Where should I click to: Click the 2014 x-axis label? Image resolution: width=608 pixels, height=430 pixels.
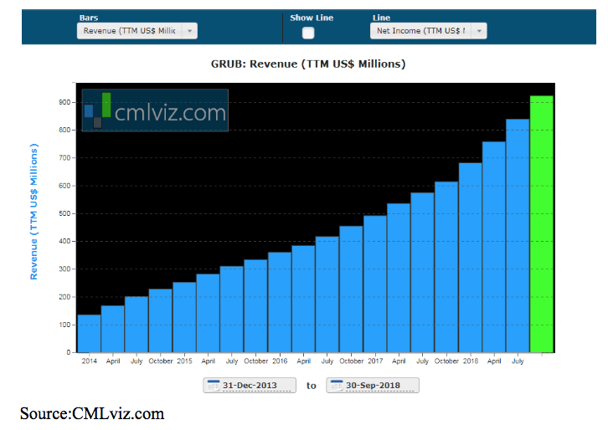tap(89, 361)
